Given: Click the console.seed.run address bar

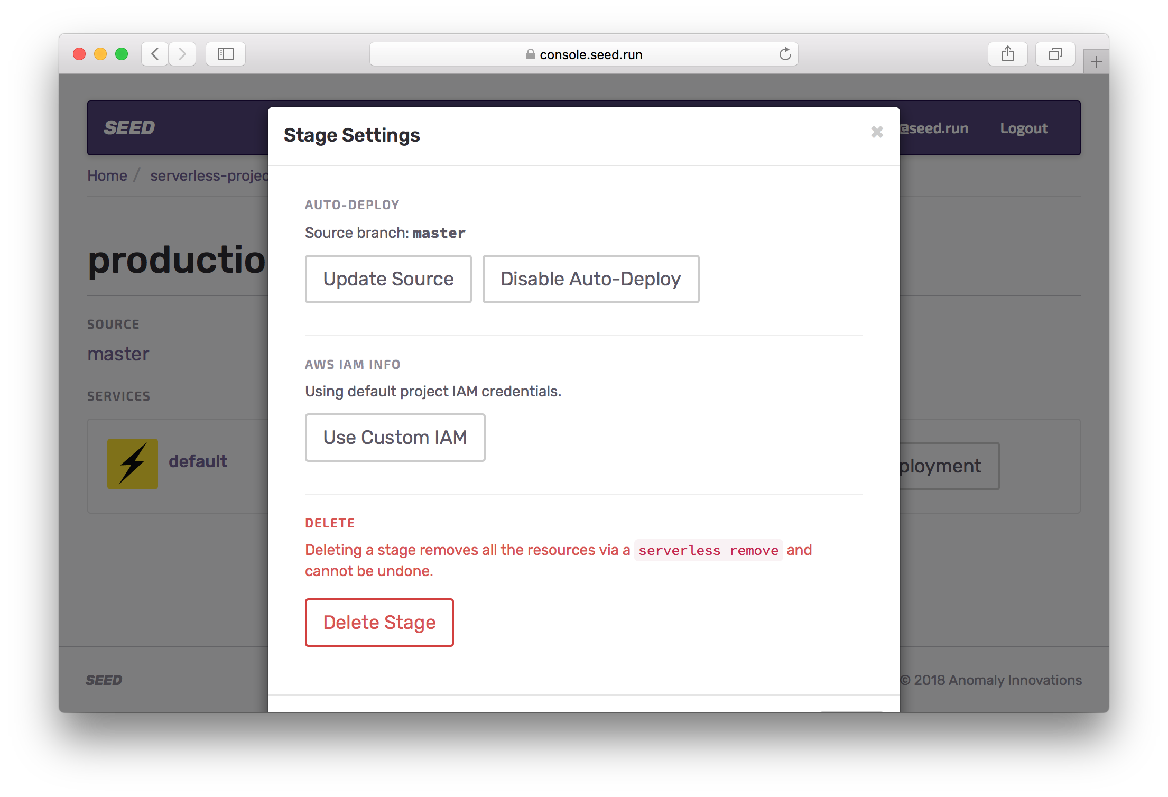Looking at the screenshot, I should tap(583, 54).
